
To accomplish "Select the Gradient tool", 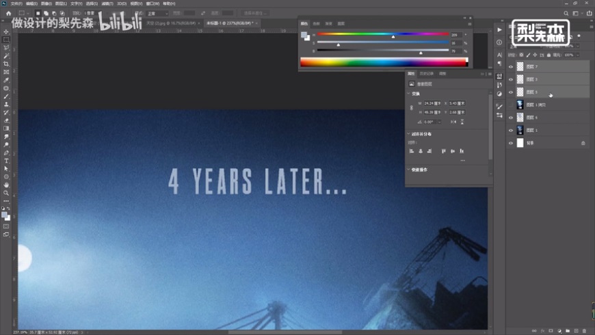I will pos(6,129).
